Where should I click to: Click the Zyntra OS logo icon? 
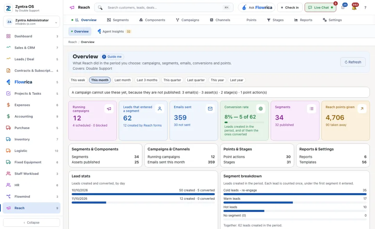8,8
